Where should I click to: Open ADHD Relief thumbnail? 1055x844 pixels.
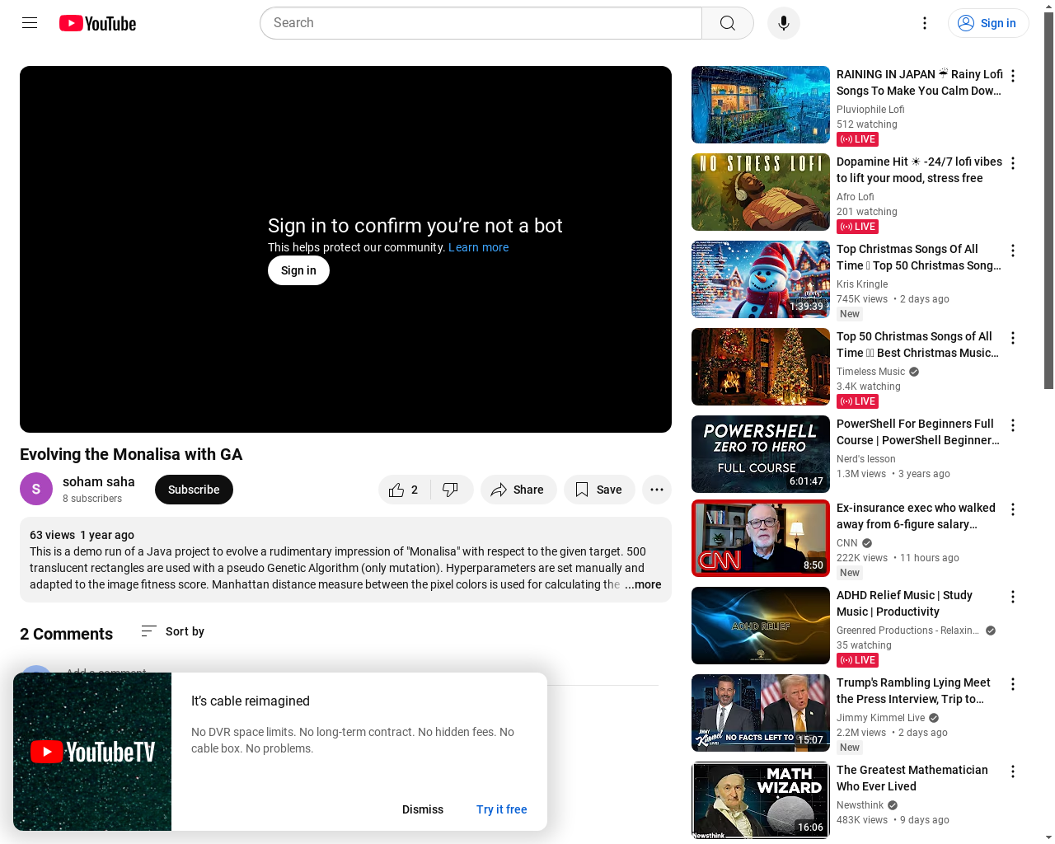click(x=761, y=626)
